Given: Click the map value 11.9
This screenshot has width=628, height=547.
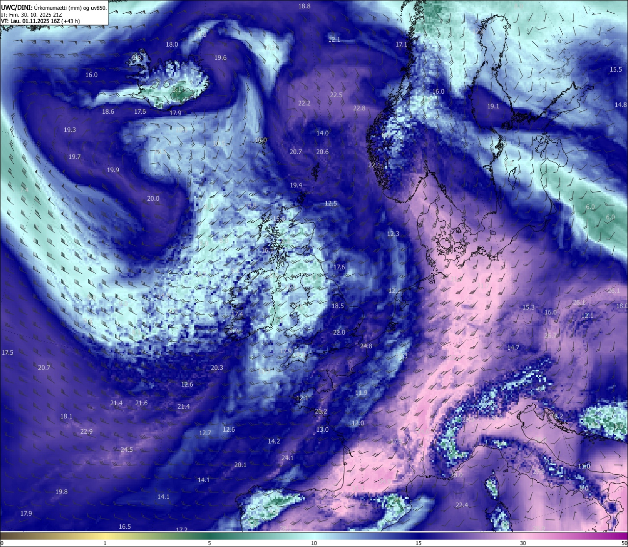Looking at the screenshot, I should pos(361,392).
